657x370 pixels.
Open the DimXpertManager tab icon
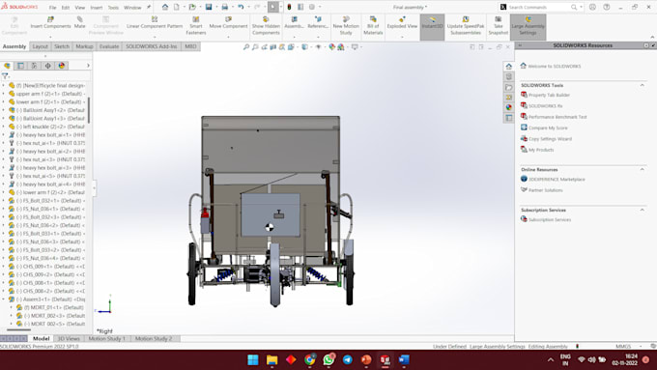(x=47, y=66)
